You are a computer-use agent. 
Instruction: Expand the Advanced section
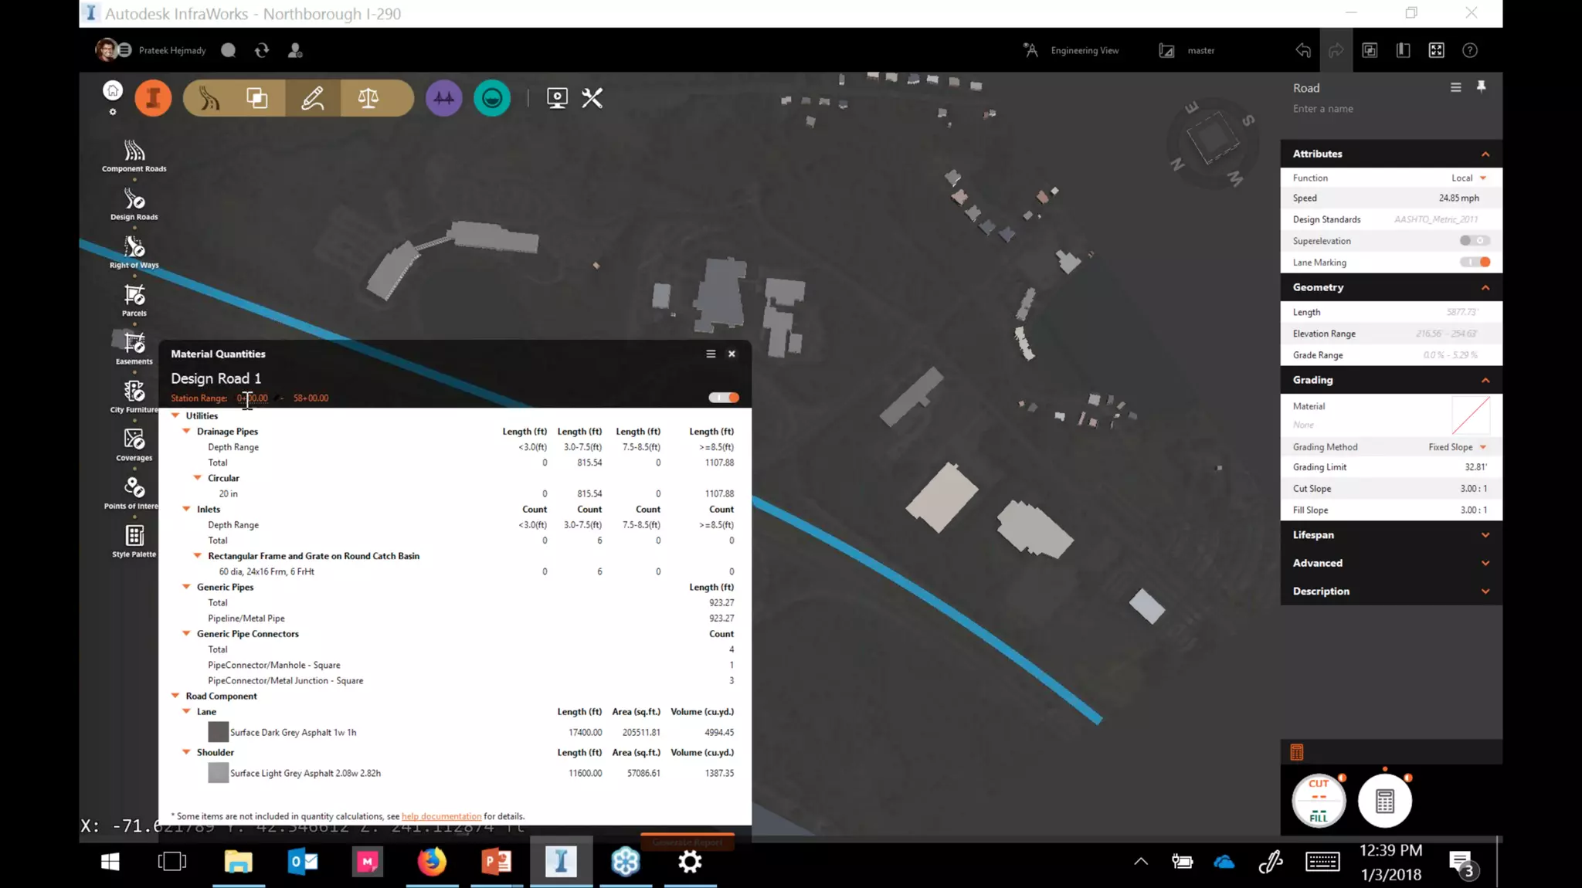click(1485, 563)
